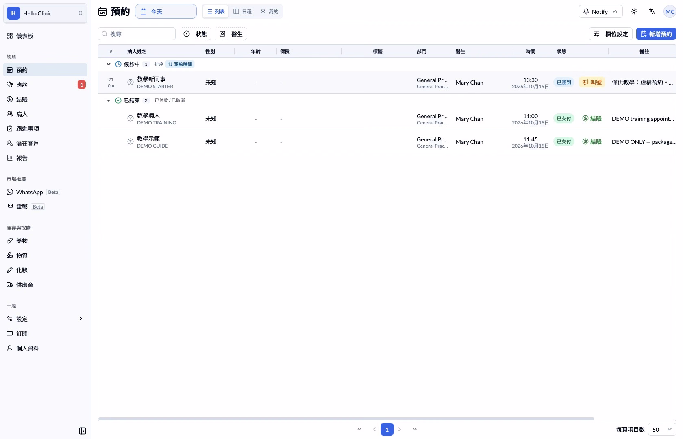Switch to the 日程 schedule view
Viewport: 683px width, 439px height.
pos(243,11)
